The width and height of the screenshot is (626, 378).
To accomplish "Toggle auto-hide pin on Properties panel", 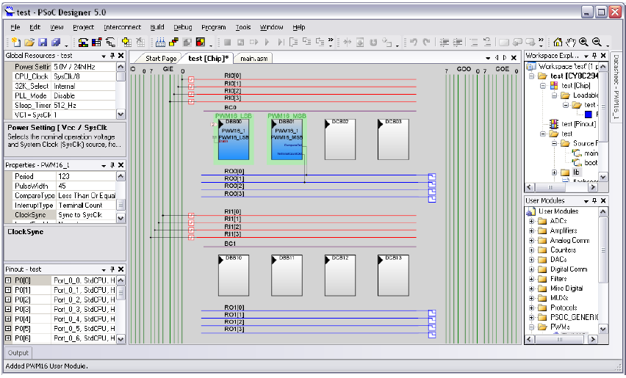I will pos(112,165).
